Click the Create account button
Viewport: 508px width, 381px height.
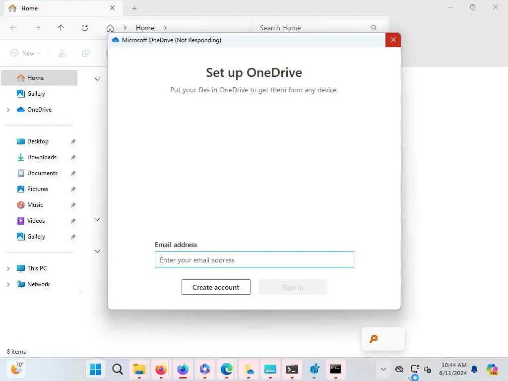pos(216,287)
